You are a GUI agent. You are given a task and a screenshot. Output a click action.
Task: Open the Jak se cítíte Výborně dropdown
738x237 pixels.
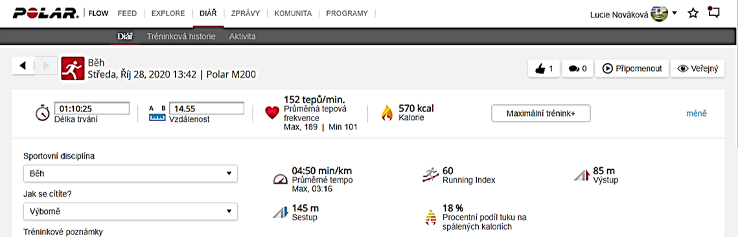coord(130,211)
